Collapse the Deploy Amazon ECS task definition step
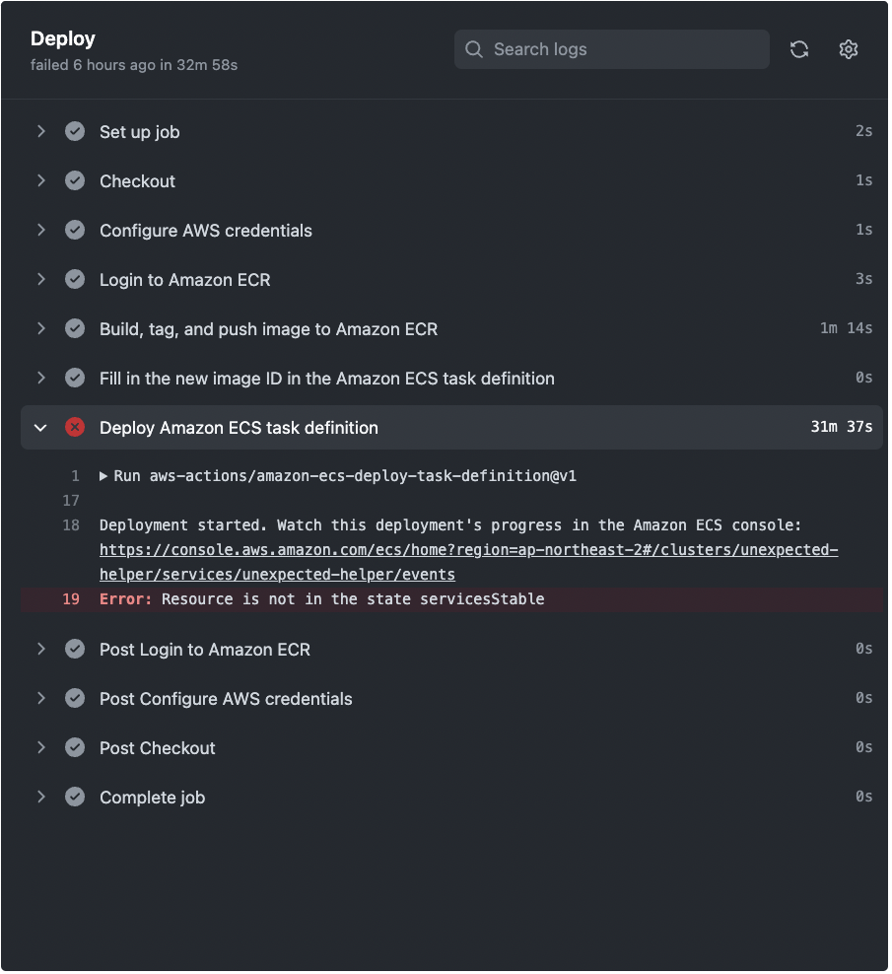892x974 pixels. tap(41, 429)
